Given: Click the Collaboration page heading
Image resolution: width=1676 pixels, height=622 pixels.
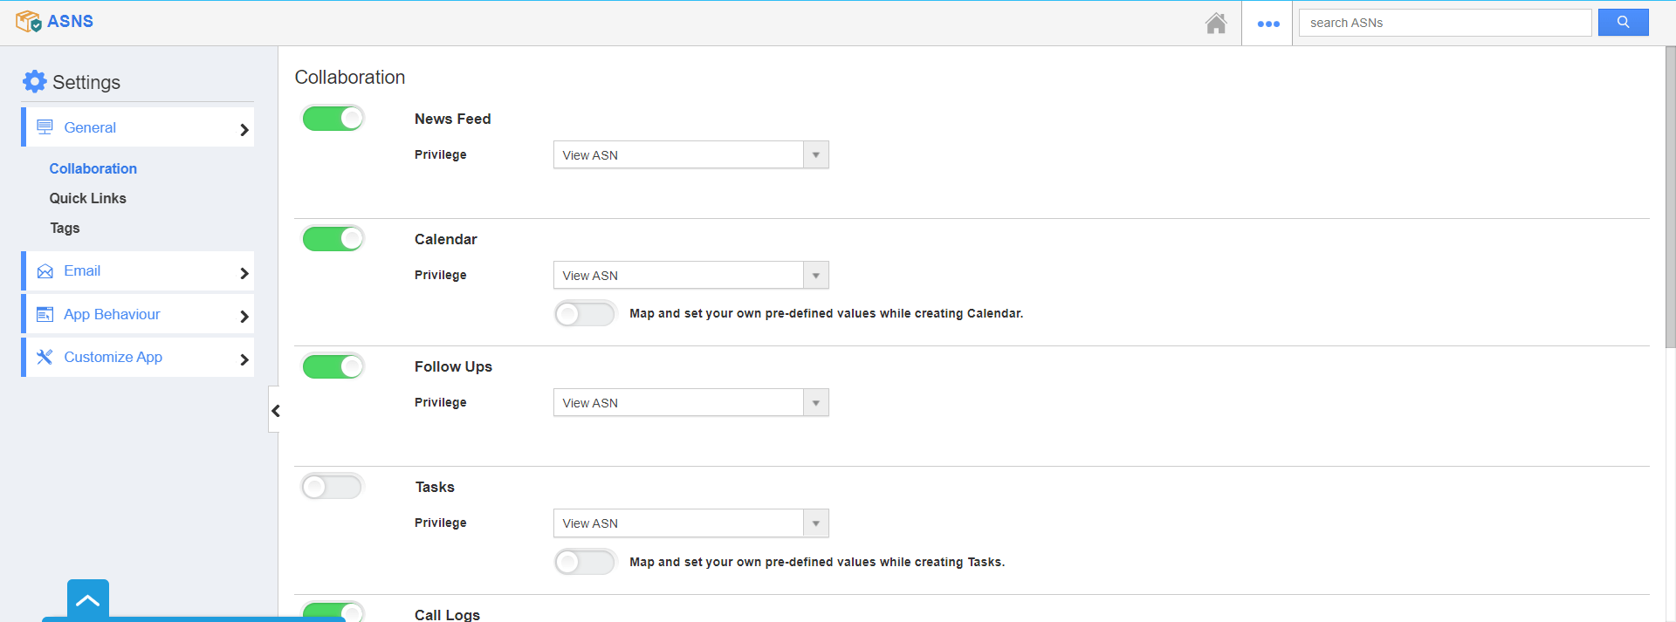Looking at the screenshot, I should pyautogui.click(x=350, y=77).
